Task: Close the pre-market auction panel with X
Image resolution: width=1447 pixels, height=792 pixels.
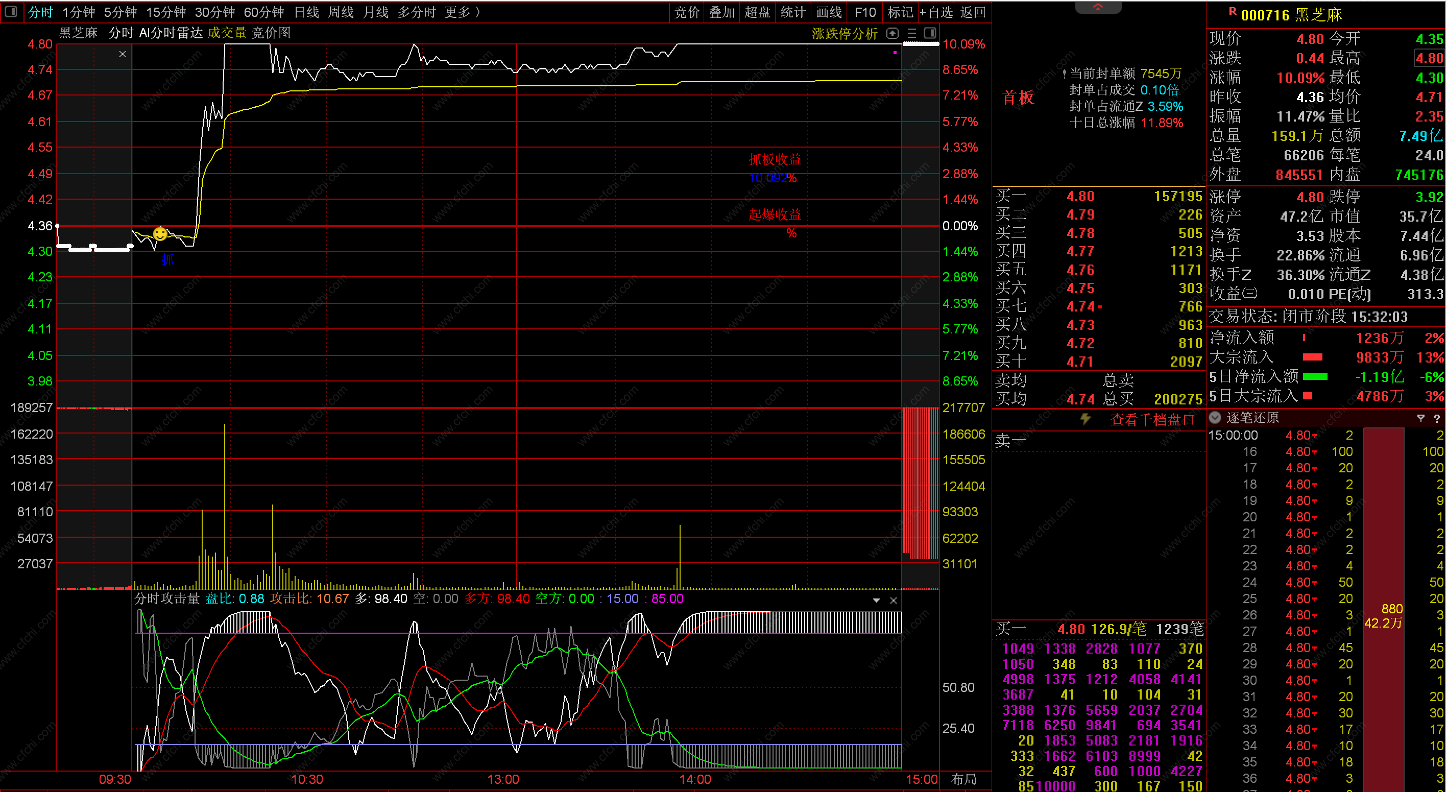Action: click(123, 55)
